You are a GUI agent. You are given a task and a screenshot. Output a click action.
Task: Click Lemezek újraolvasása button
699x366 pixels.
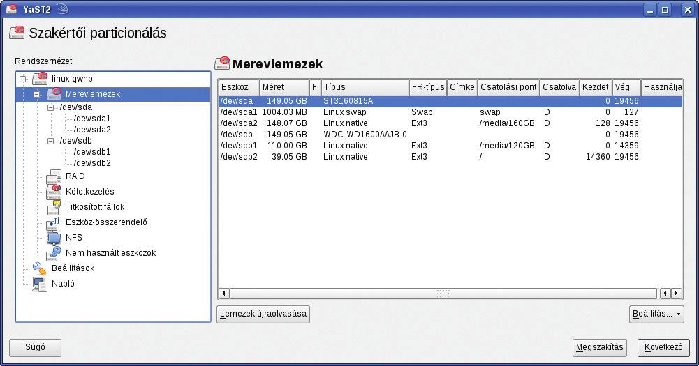[x=263, y=314]
